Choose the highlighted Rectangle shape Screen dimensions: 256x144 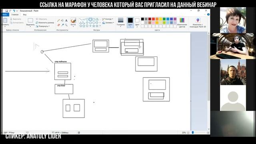(x=90, y=20)
